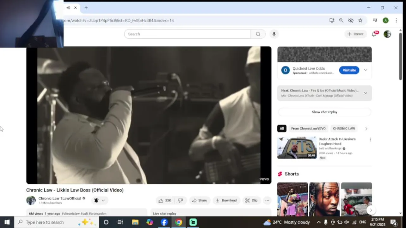This screenshot has width=406, height=228.
Task: Click the #chroniclaw hashtag
Action: [x=71, y=213]
